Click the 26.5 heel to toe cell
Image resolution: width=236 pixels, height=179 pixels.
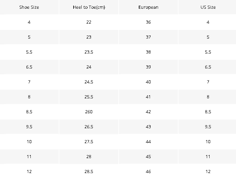click(x=89, y=127)
